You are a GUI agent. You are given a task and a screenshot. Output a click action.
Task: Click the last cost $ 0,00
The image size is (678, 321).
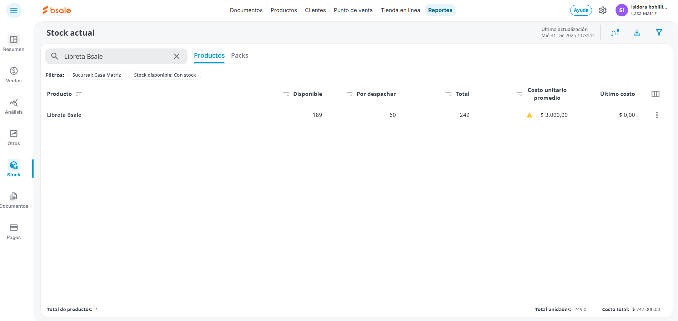[627, 115]
